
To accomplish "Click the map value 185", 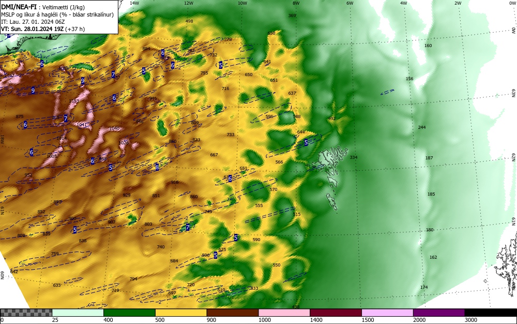I will pos(431,194).
